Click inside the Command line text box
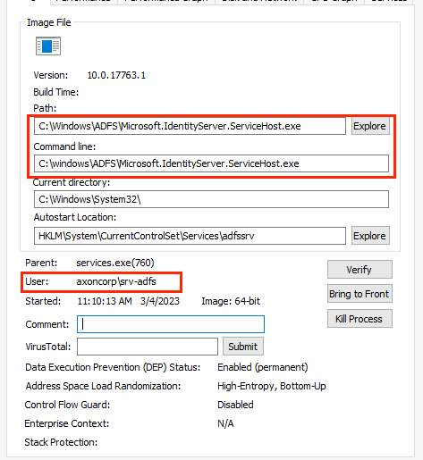The width and height of the screenshot is (423, 460). pos(211,163)
